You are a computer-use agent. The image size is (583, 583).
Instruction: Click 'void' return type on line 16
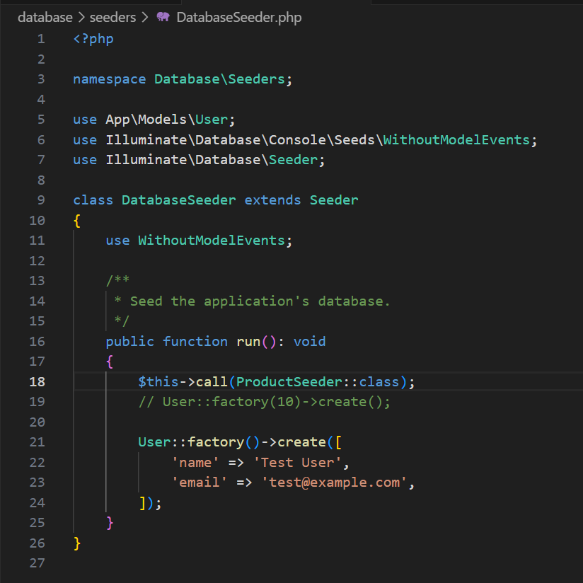(x=309, y=341)
